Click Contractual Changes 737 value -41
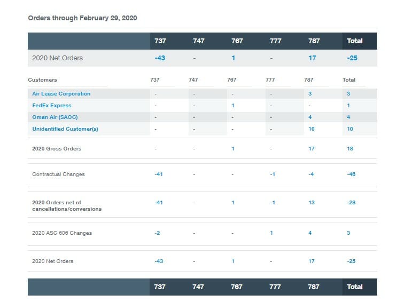Screen dimensions: 405x303 tap(159, 174)
